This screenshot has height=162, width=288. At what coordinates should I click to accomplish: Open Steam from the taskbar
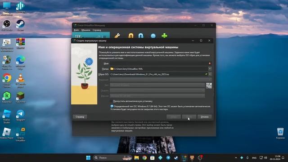pyautogui.click(x=176, y=157)
